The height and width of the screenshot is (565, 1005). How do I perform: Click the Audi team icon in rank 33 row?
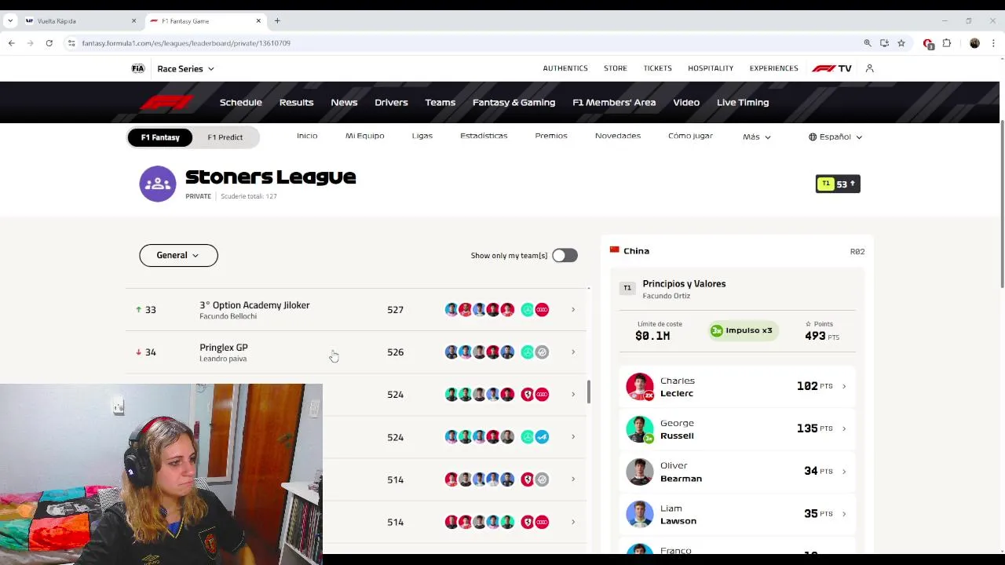tap(542, 310)
